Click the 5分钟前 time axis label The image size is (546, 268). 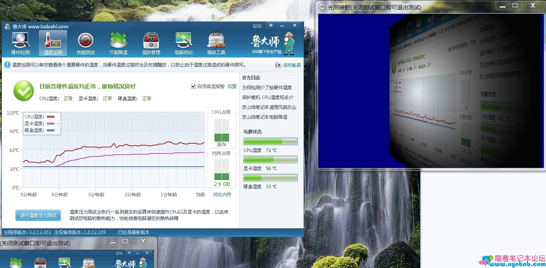[28, 195]
